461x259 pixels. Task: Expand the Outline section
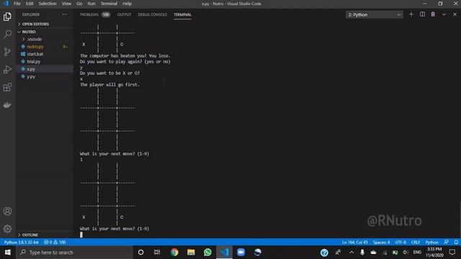(x=30, y=235)
